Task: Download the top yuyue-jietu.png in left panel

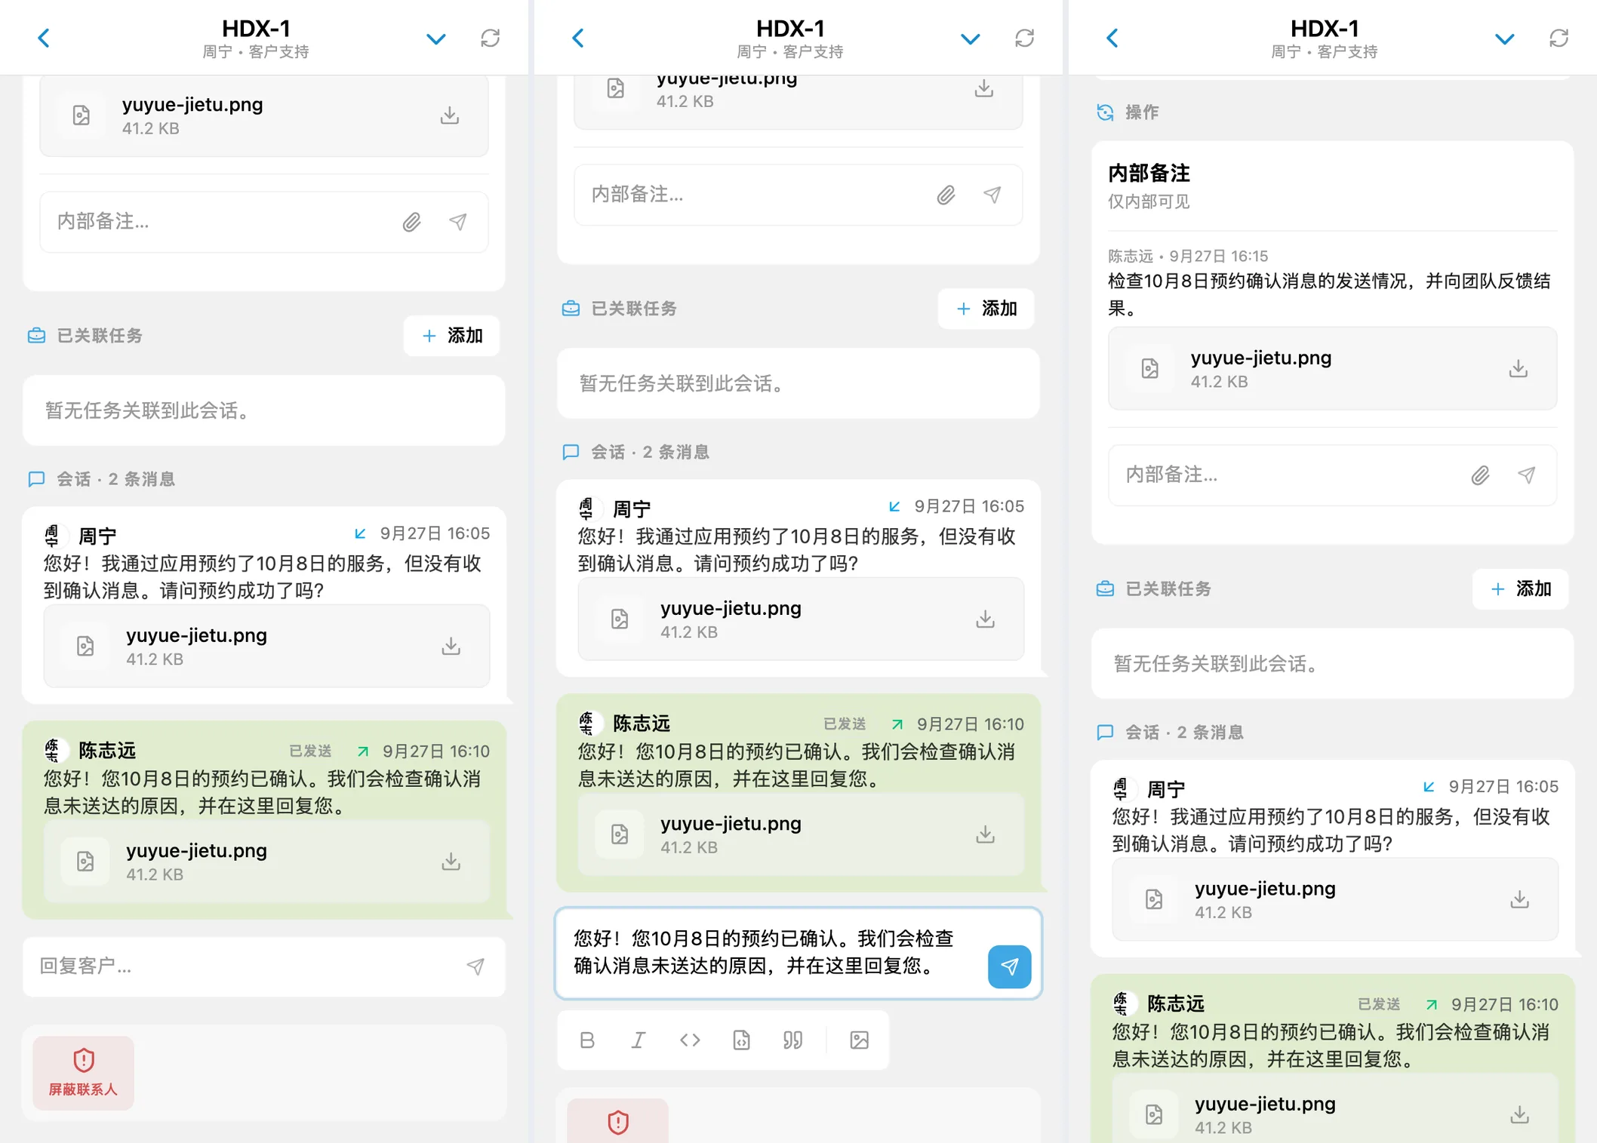Action: 450,115
